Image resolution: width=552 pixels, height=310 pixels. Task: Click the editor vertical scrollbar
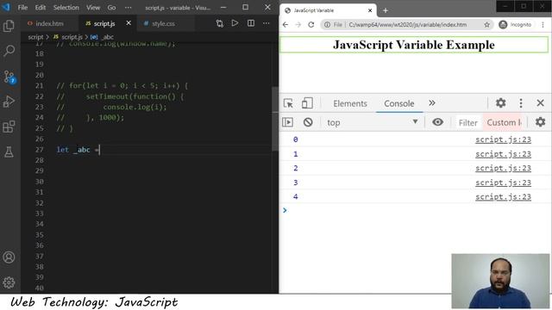[x=275, y=120]
